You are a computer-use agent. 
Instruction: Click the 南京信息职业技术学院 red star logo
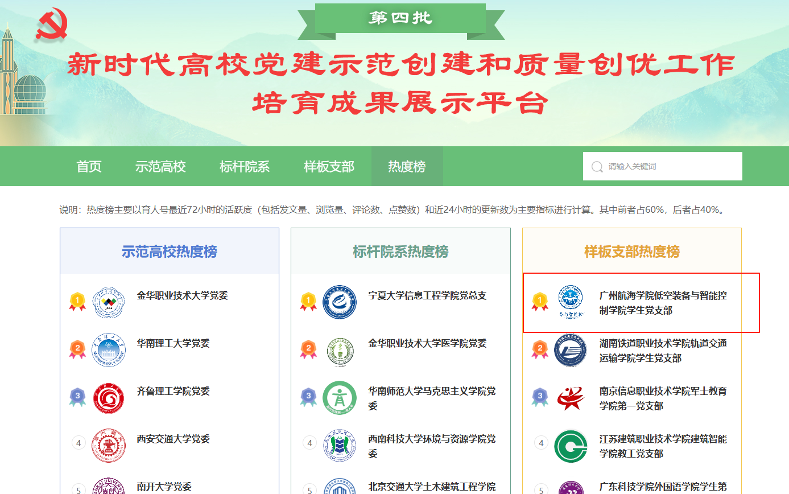[x=571, y=398]
